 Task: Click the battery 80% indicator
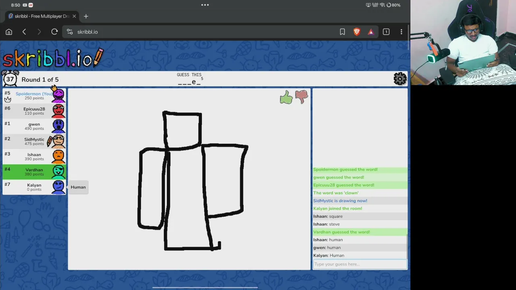(x=393, y=5)
